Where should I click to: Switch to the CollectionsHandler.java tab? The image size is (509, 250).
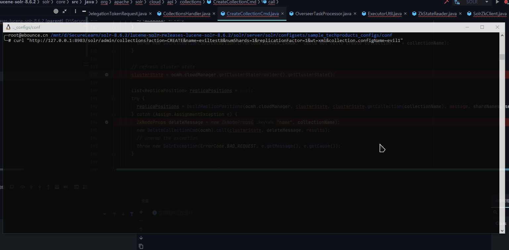pyautogui.click(x=186, y=14)
